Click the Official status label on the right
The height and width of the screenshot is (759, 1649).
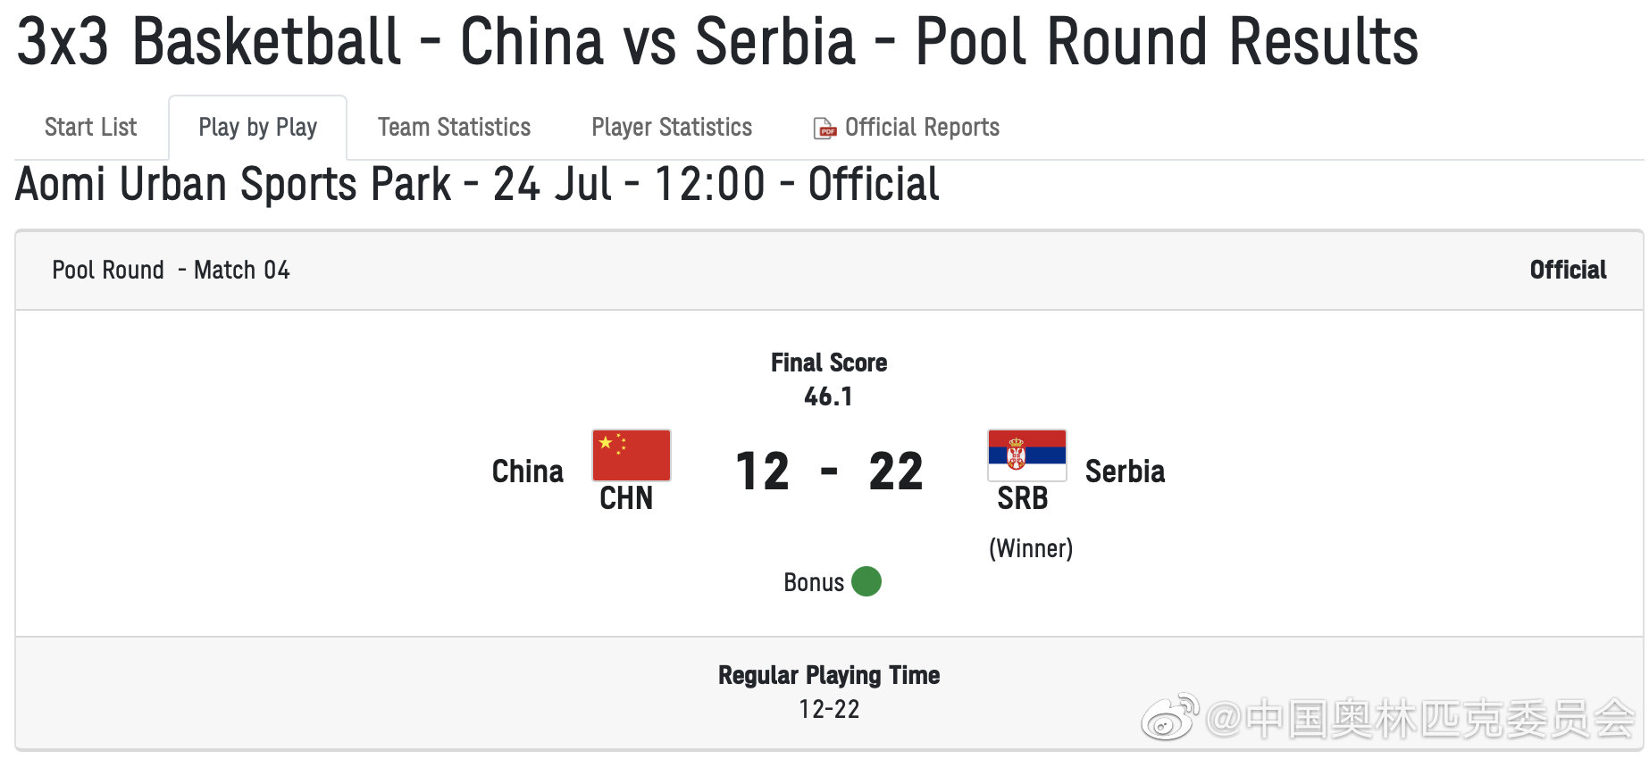(1568, 270)
